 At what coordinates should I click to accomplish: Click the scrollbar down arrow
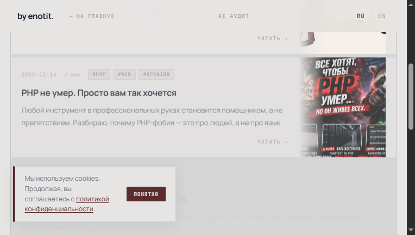pyautogui.click(x=411, y=230)
